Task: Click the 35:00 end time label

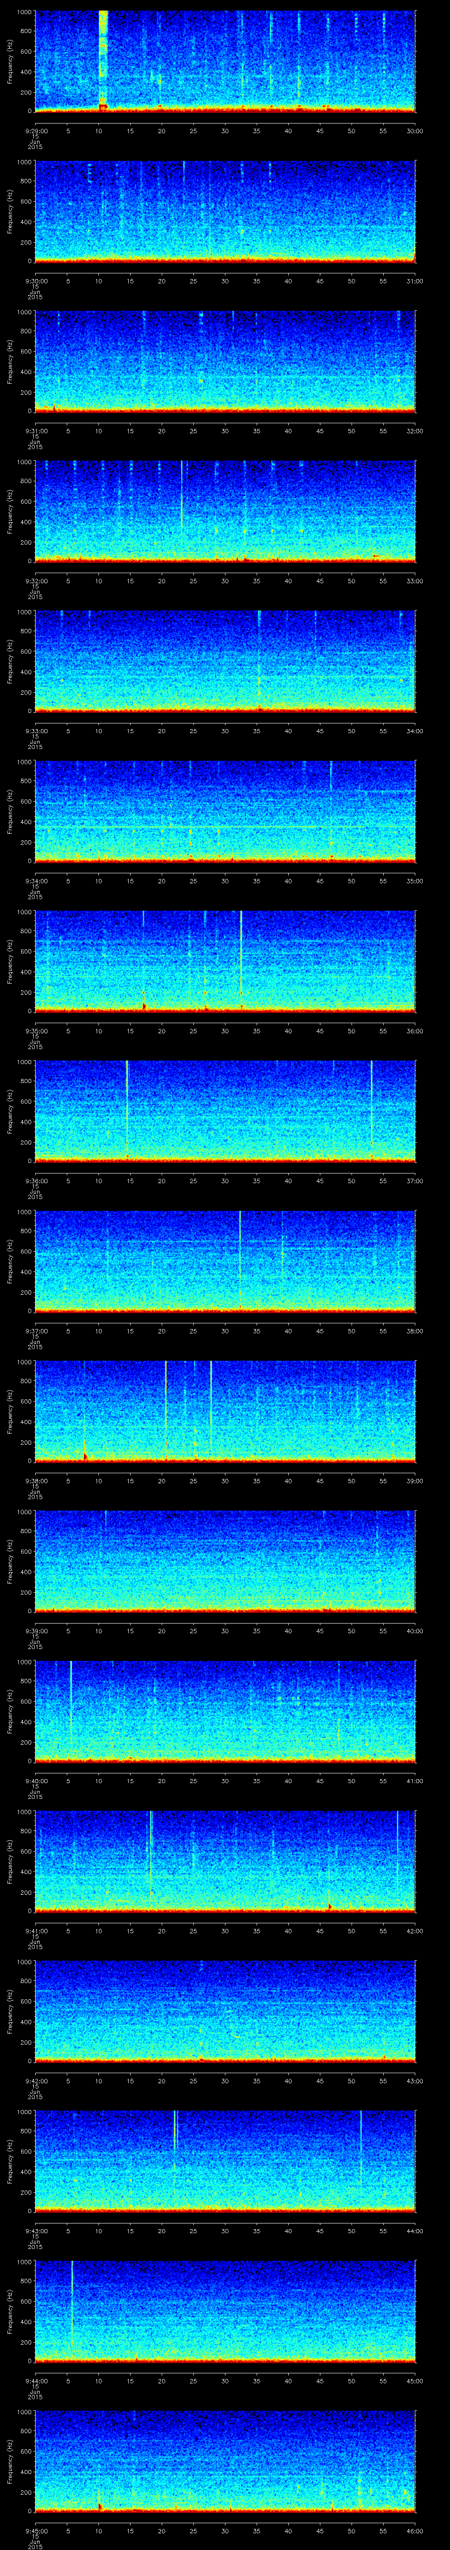Action: click(415, 881)
